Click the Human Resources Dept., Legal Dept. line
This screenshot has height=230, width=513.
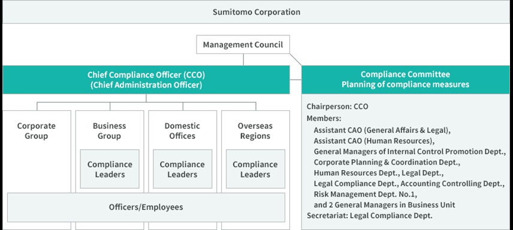coord(379,172)
